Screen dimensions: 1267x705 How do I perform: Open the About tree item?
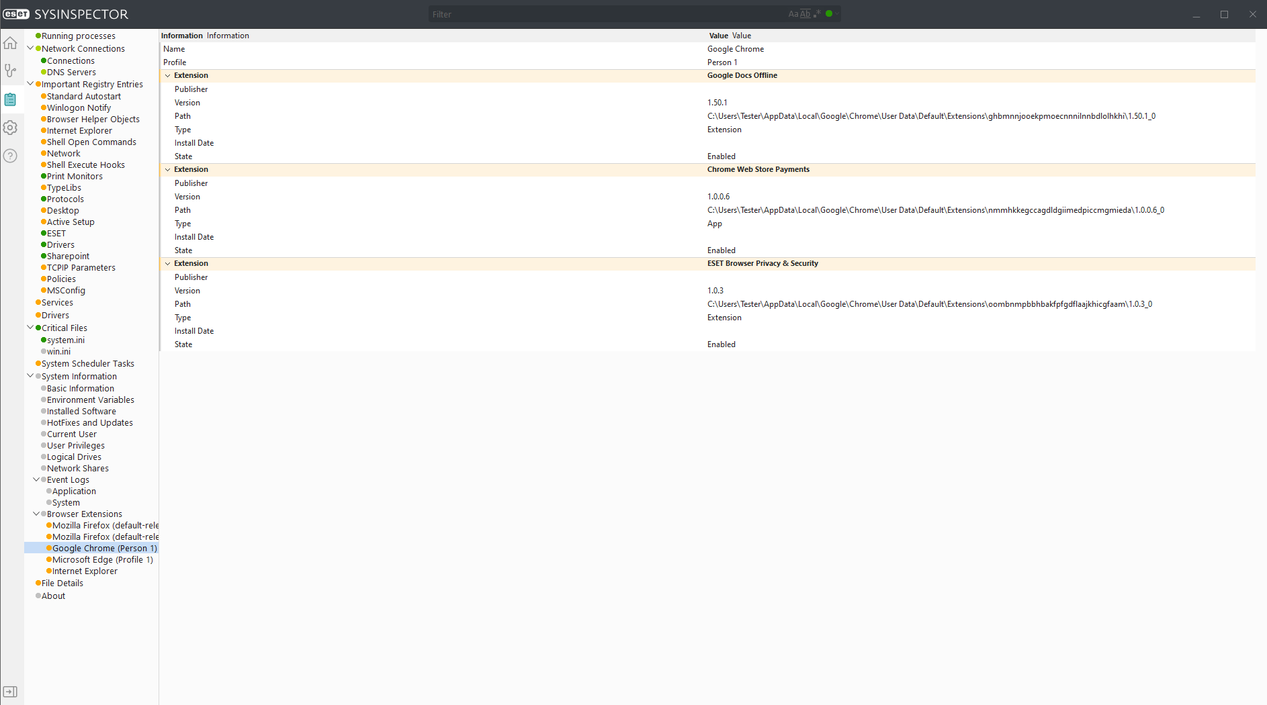coord(53,596)
